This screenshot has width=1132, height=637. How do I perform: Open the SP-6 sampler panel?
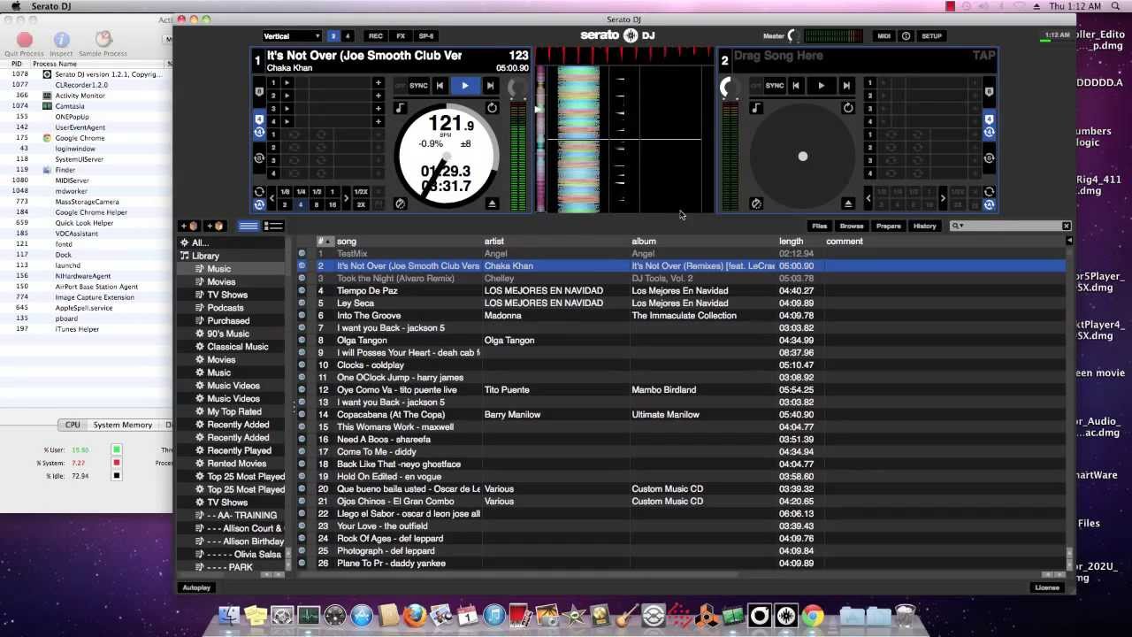click(x=426, y=36)
